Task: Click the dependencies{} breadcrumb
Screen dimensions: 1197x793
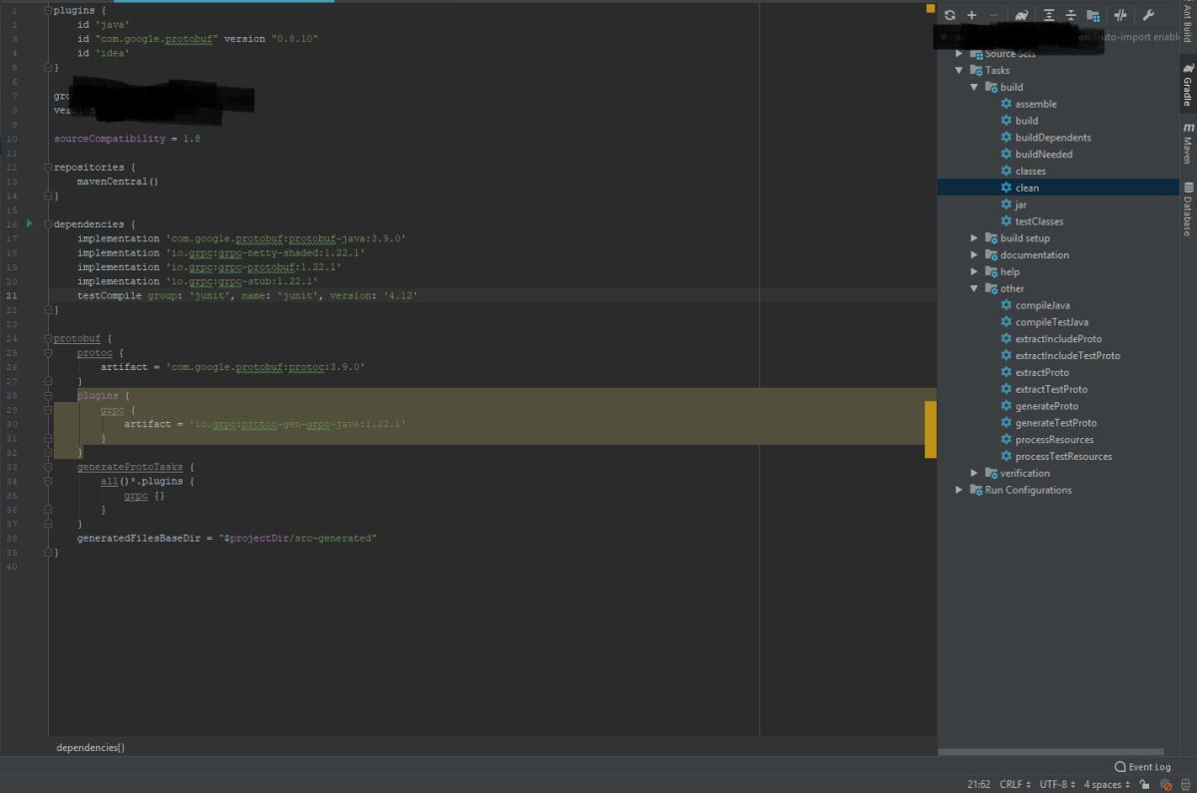Action: click(91, 747)
